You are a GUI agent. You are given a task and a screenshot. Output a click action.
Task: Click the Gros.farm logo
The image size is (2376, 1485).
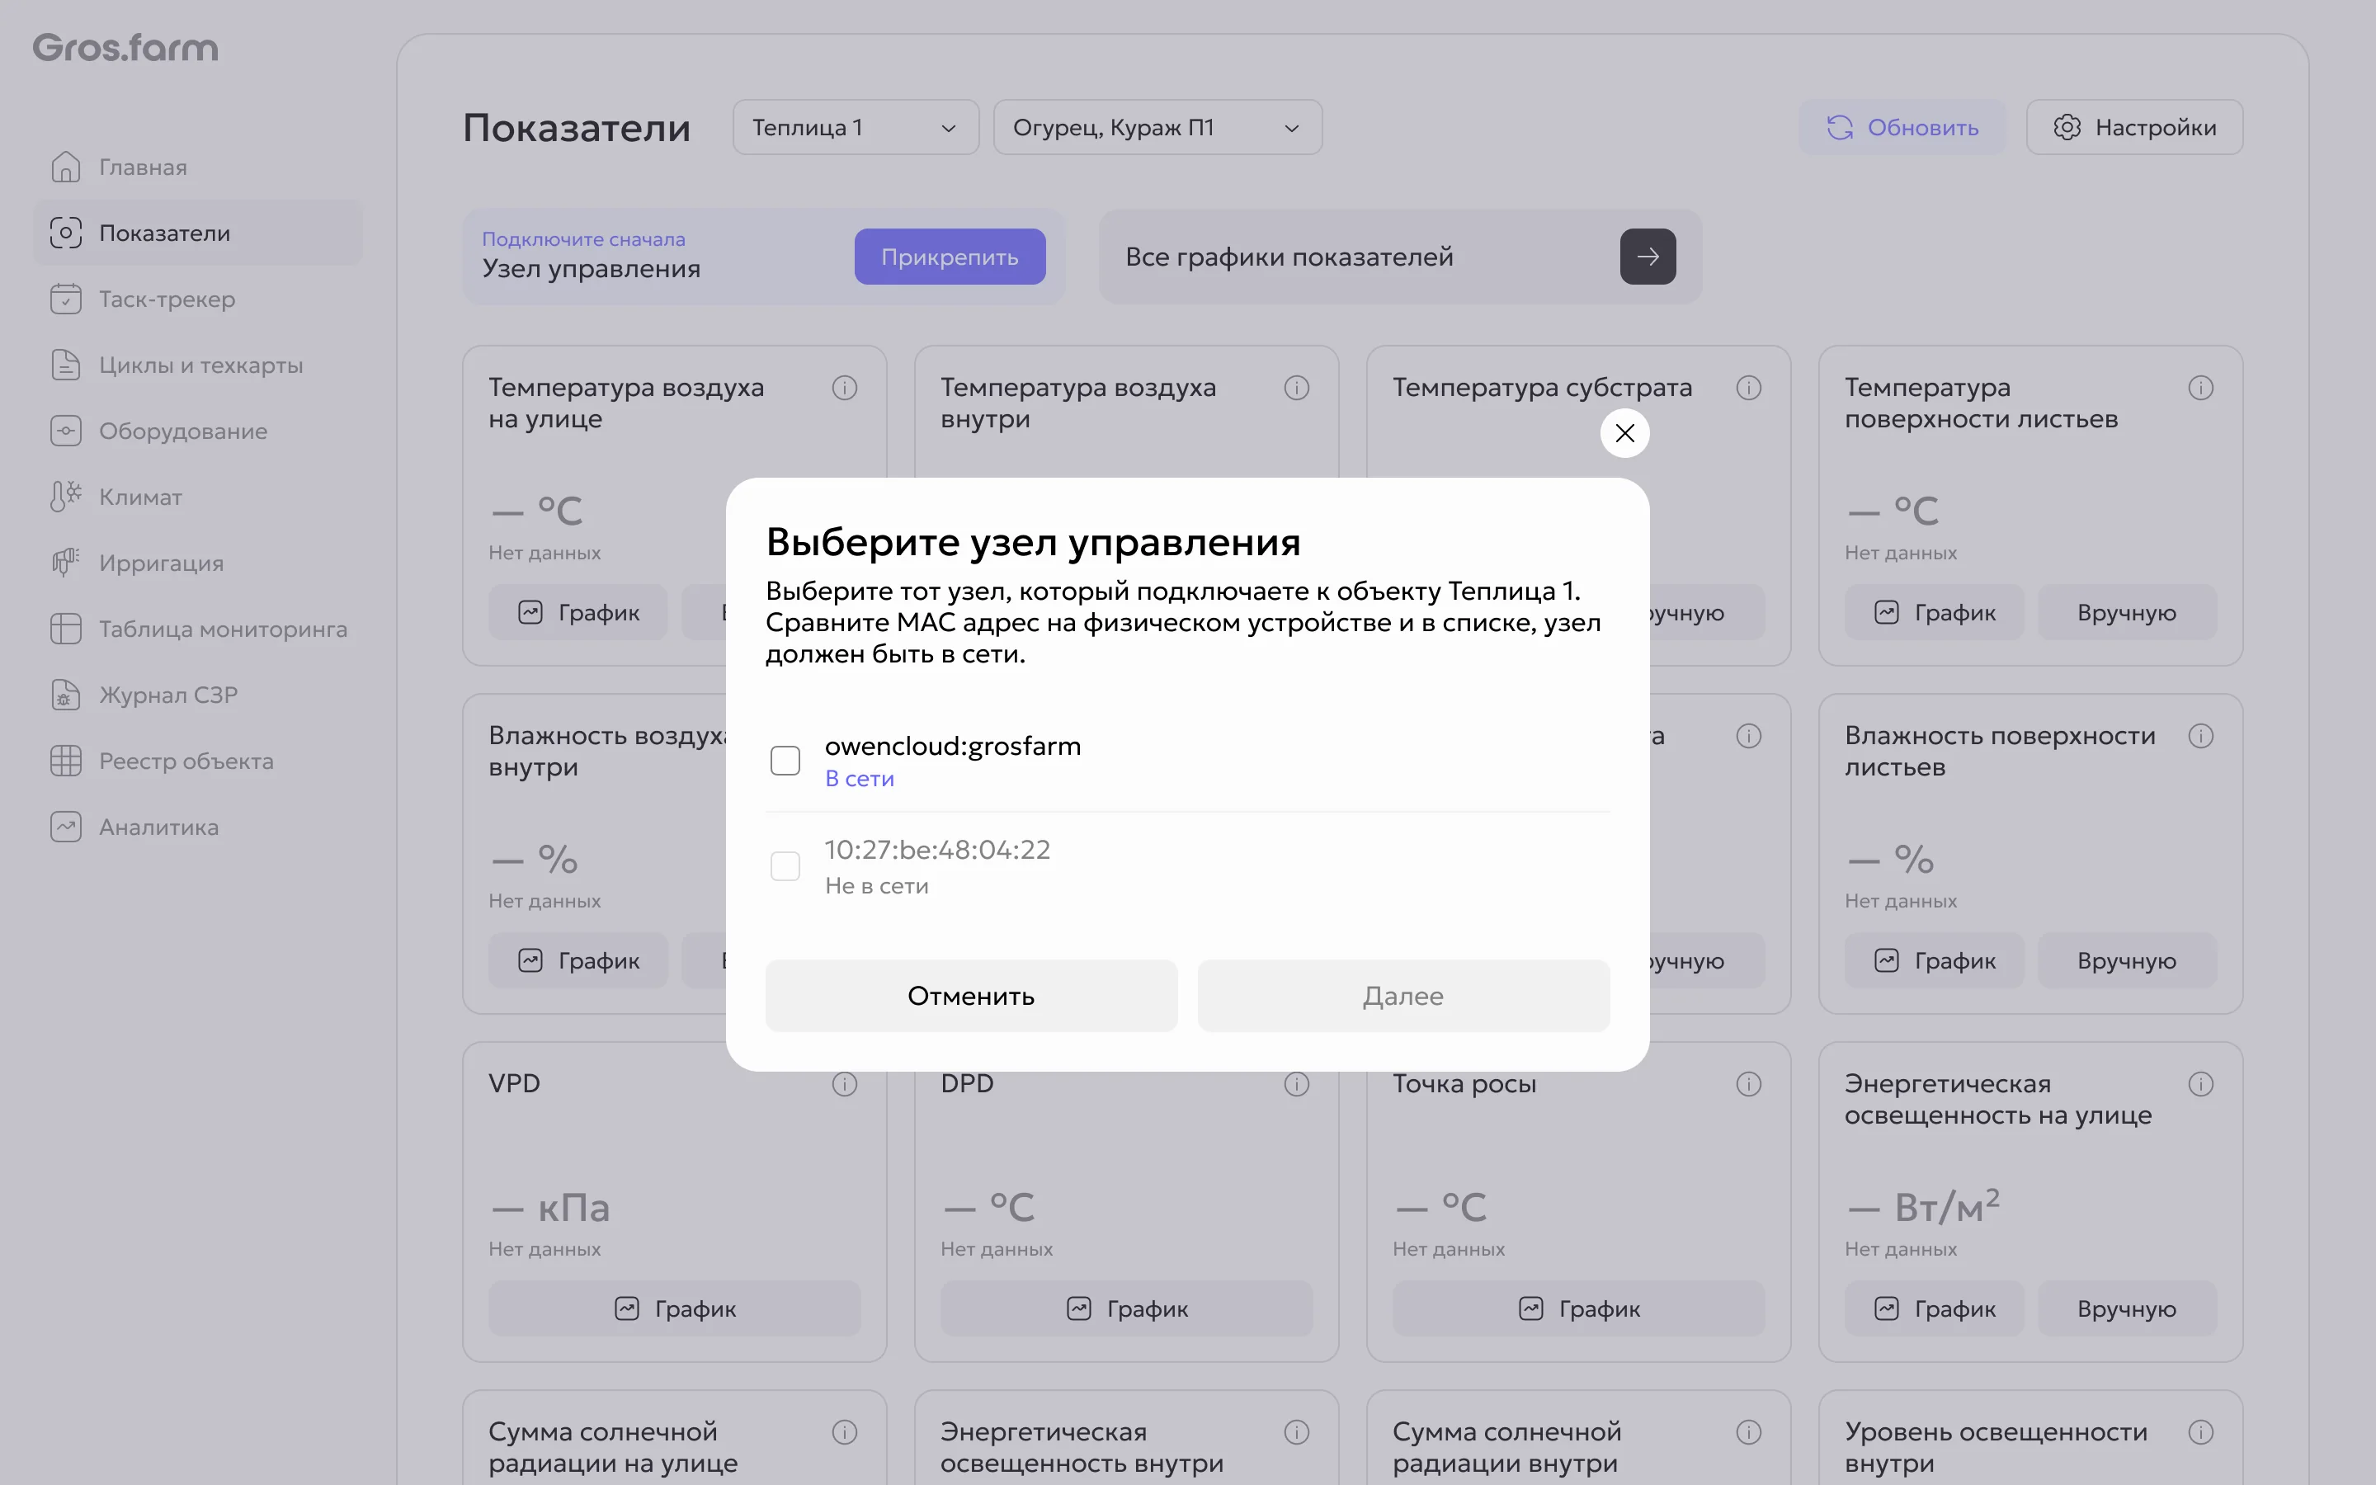pyautogui.click(x=125, y=47)
